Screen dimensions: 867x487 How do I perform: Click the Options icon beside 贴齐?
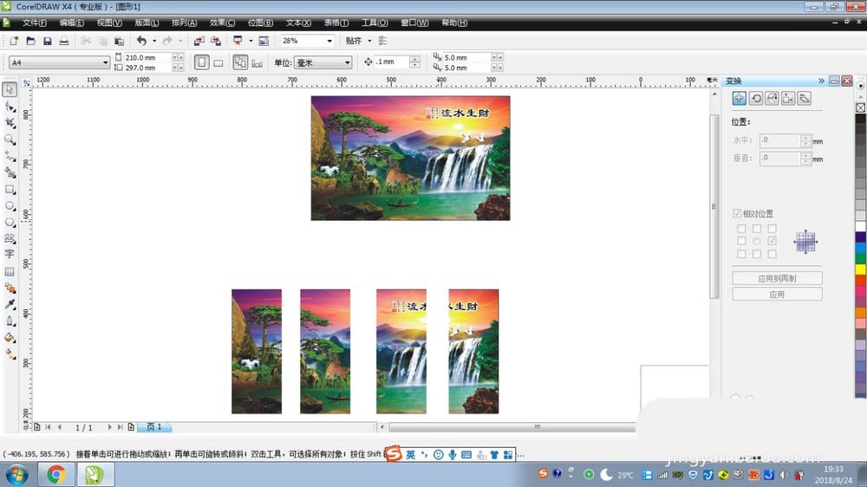382,41
